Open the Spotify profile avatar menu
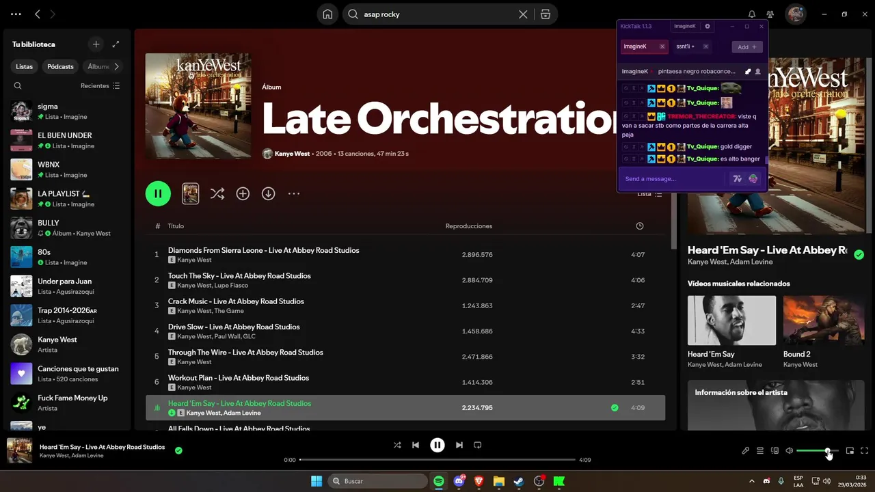The width and height of the screenshot is (875, 492). (x=795, y=14)
